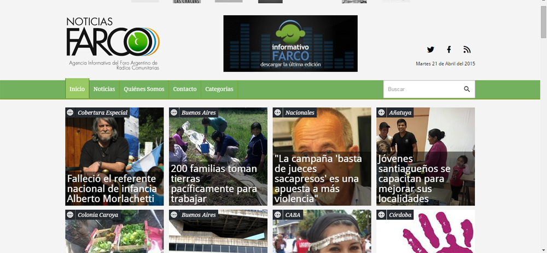Select the CABA category label
Image resolution: width=547 pixels, height=253 pixels.
tap(293, 215)
